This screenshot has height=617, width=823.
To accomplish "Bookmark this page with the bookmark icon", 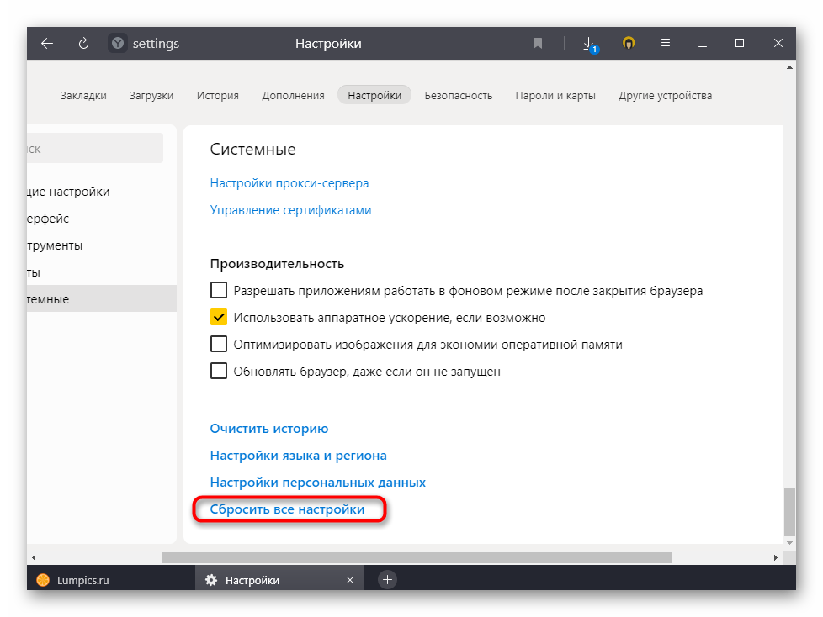I will click(538, 43).
